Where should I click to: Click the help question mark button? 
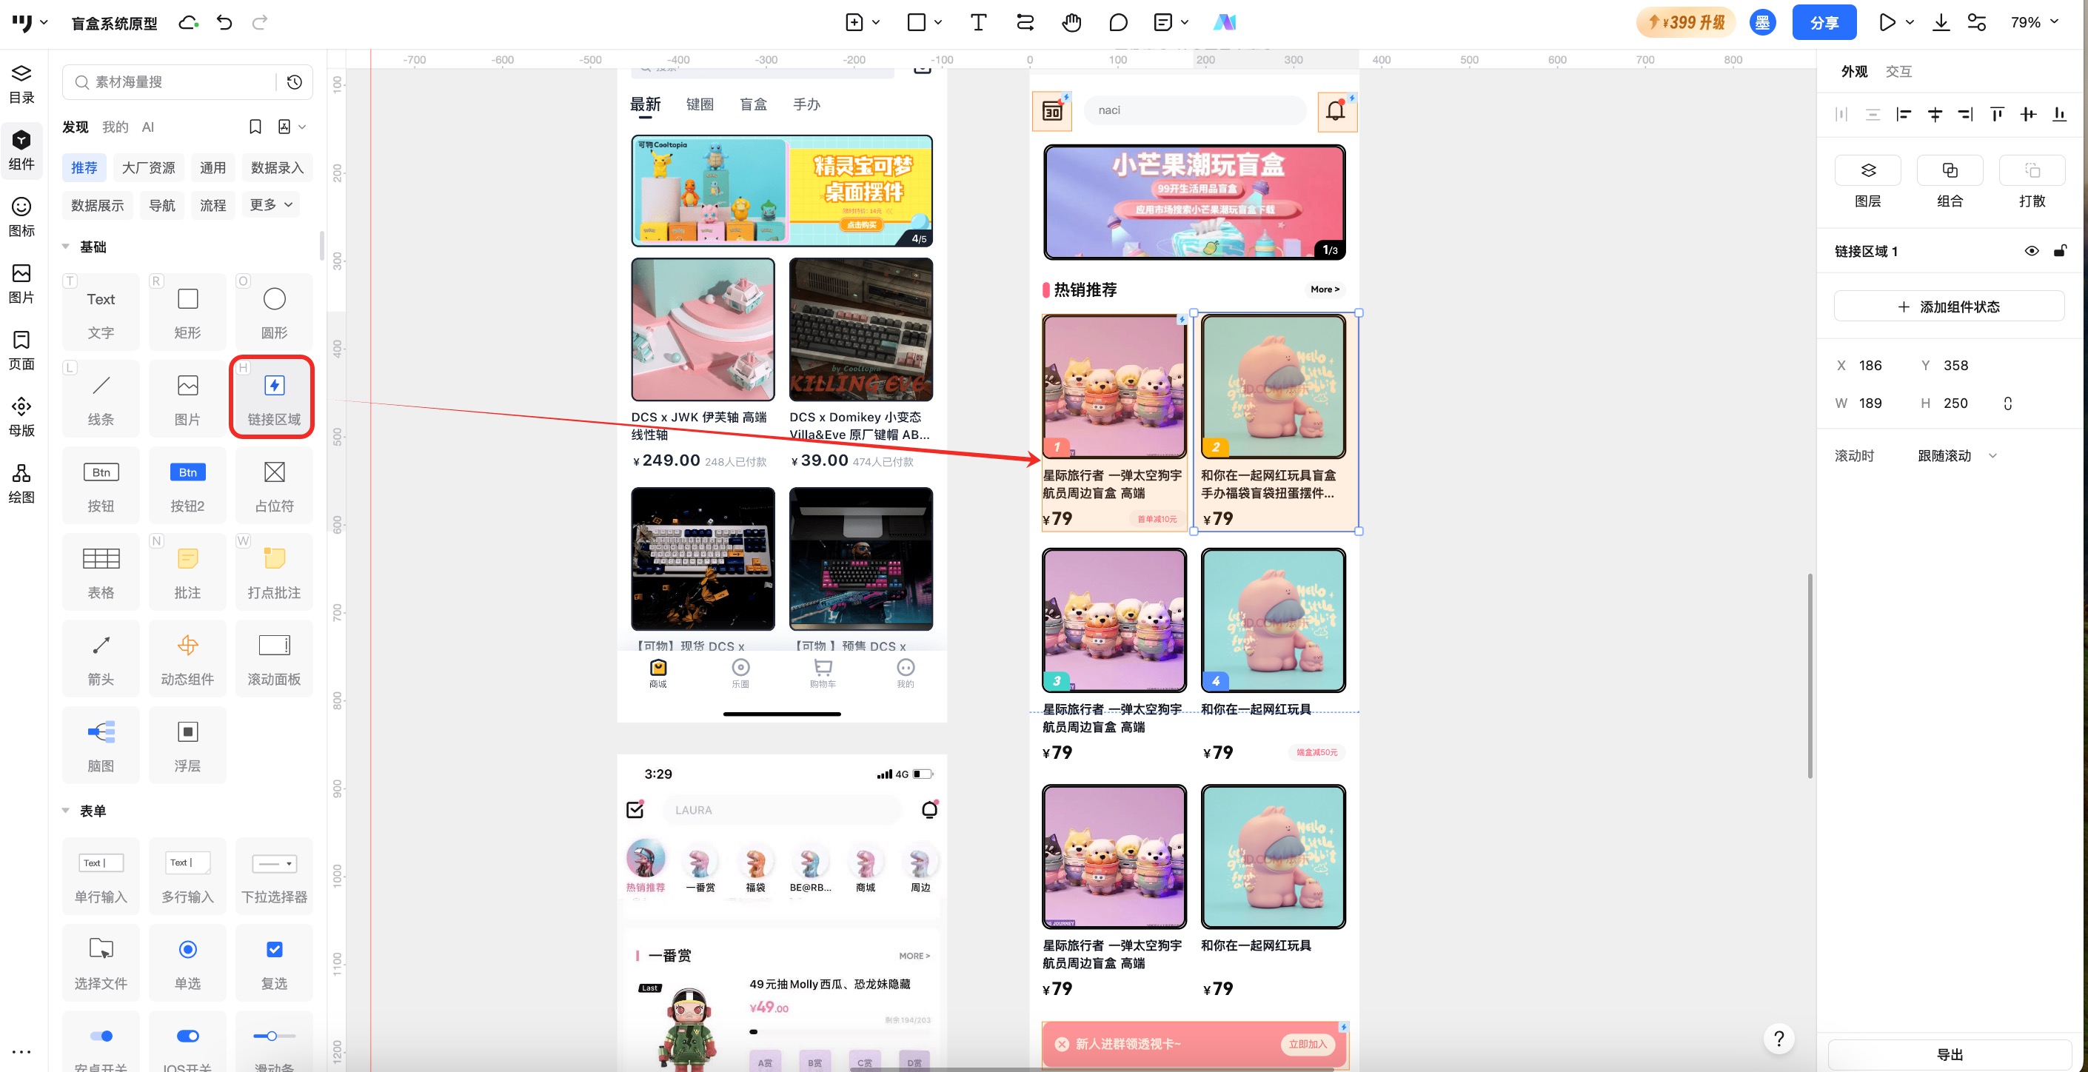(x=1779, y=1038)
